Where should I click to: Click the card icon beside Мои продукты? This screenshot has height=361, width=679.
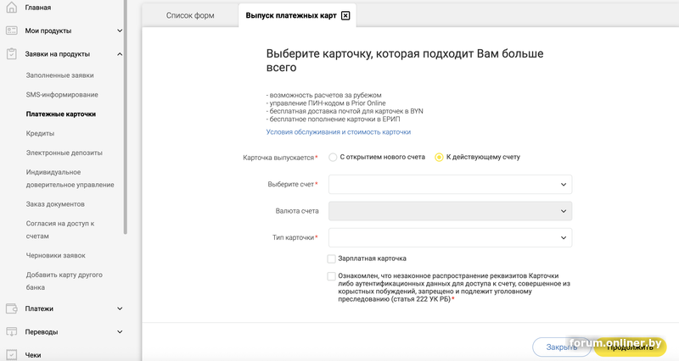pos(12,31)
